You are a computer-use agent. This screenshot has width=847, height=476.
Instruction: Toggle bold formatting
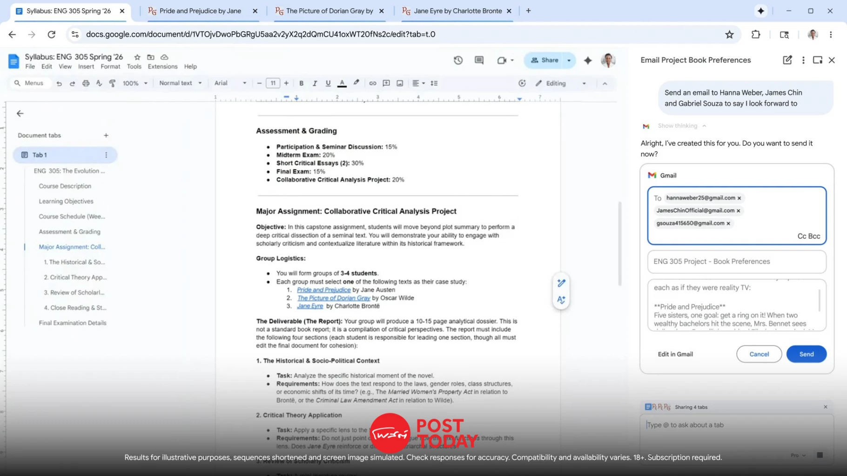pyautogui.click(x=301, y=83)
